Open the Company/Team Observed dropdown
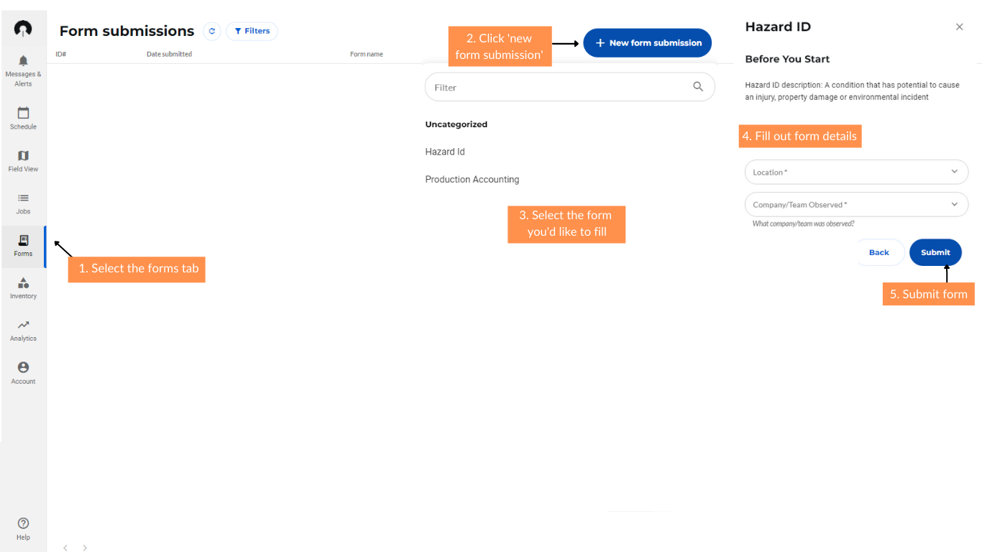Viewport: 982px width, 552px height. (855, 204)
